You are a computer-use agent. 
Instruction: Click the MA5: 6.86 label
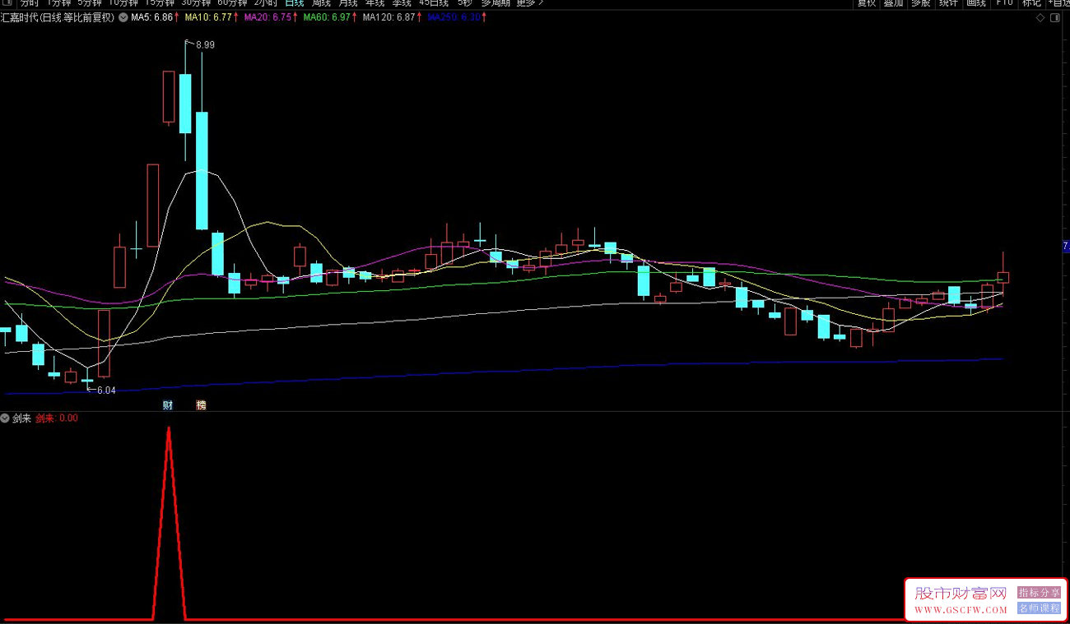pyautogui.click(x=152, y=17)
